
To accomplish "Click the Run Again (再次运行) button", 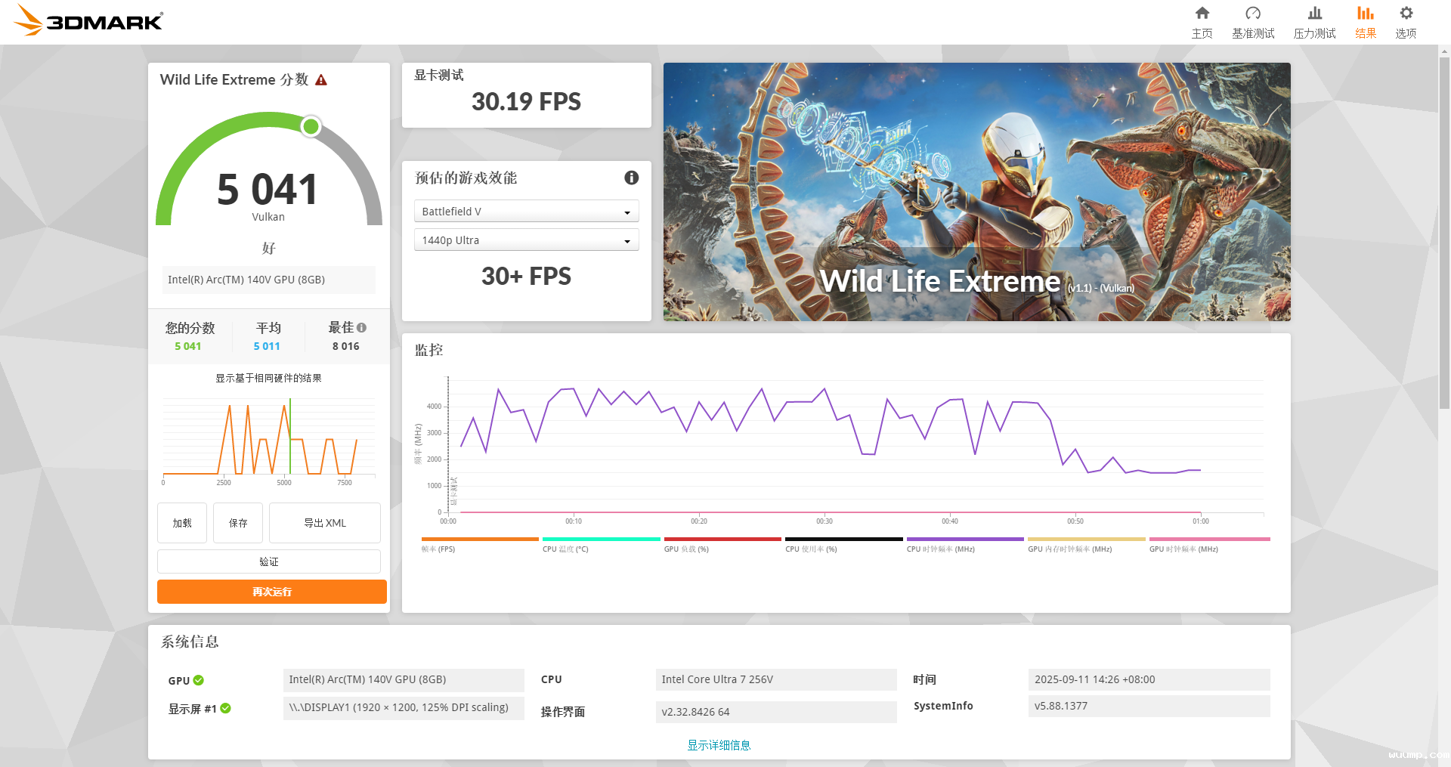I will pos(272,592).
